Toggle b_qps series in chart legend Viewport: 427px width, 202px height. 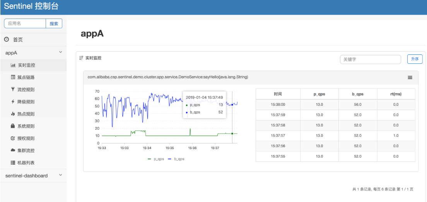pyautogui.click(x=176, y=159)
